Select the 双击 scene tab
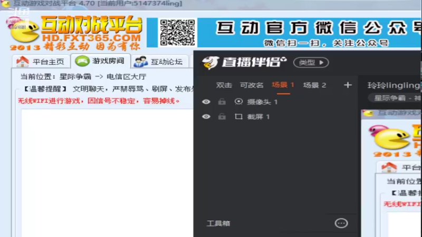 click(224, 85)
